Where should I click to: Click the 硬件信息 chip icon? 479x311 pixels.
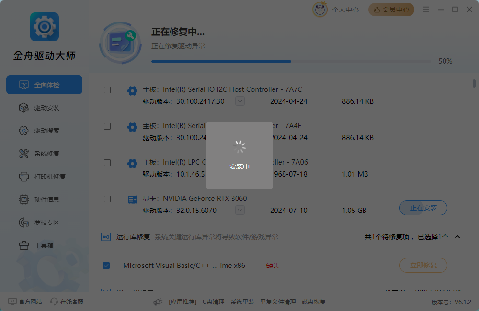[24, 200]
